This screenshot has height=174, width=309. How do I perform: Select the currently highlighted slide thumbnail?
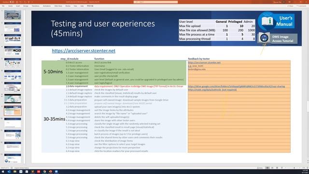(x=13, y=111)
